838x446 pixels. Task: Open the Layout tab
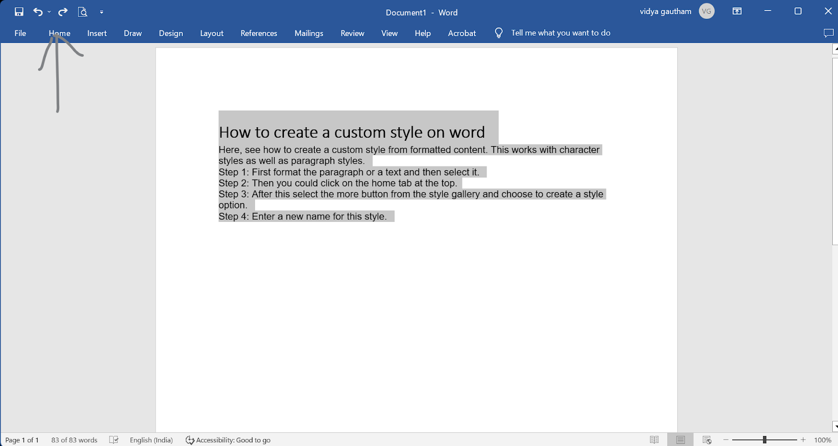(212, 33)
